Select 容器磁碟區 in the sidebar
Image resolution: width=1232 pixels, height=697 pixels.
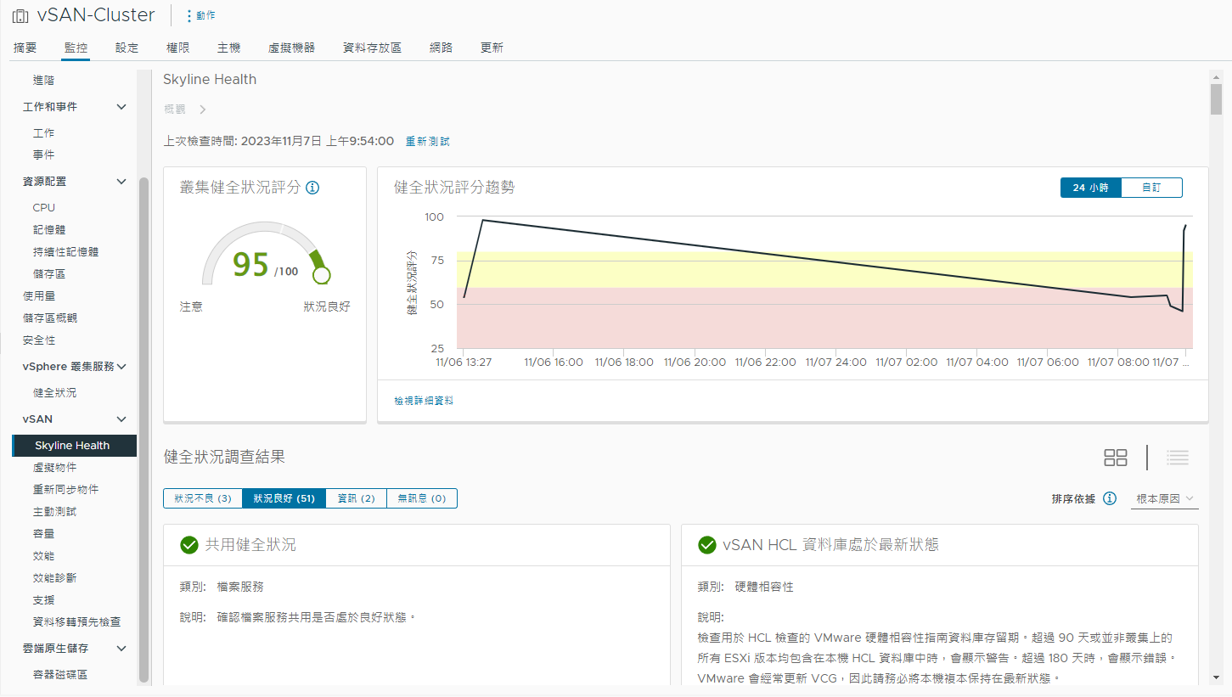point(60,675)
